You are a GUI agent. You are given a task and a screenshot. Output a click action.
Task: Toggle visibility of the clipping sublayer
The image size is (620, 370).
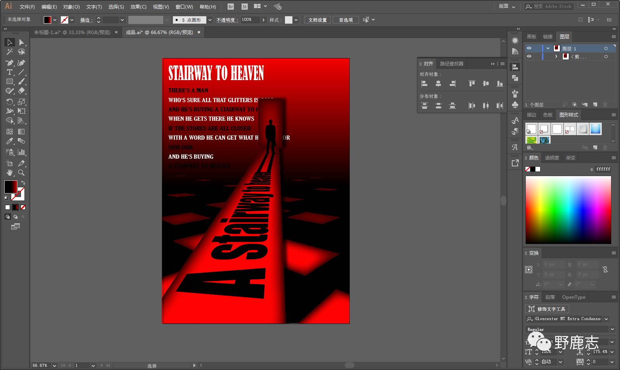coord(529,57)
